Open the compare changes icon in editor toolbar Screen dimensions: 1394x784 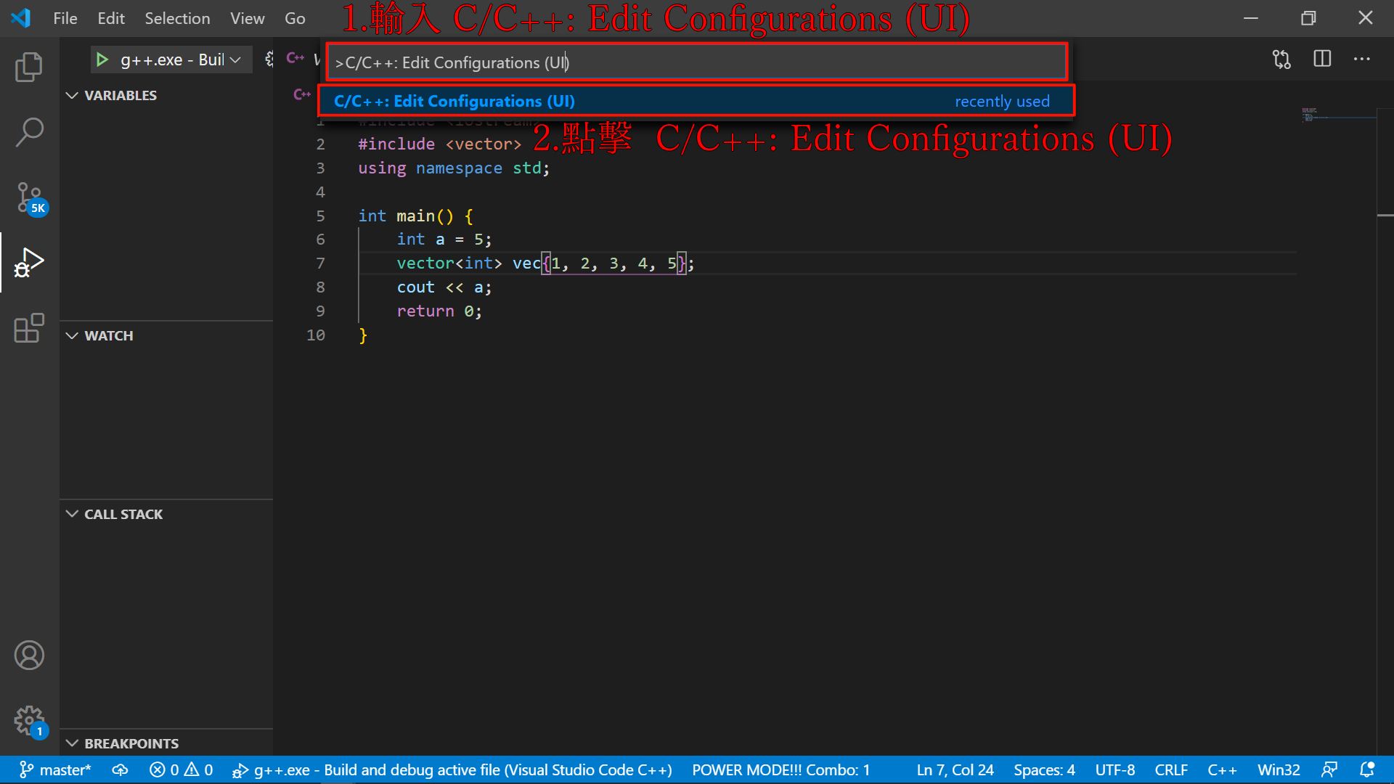click(1281, 59)
